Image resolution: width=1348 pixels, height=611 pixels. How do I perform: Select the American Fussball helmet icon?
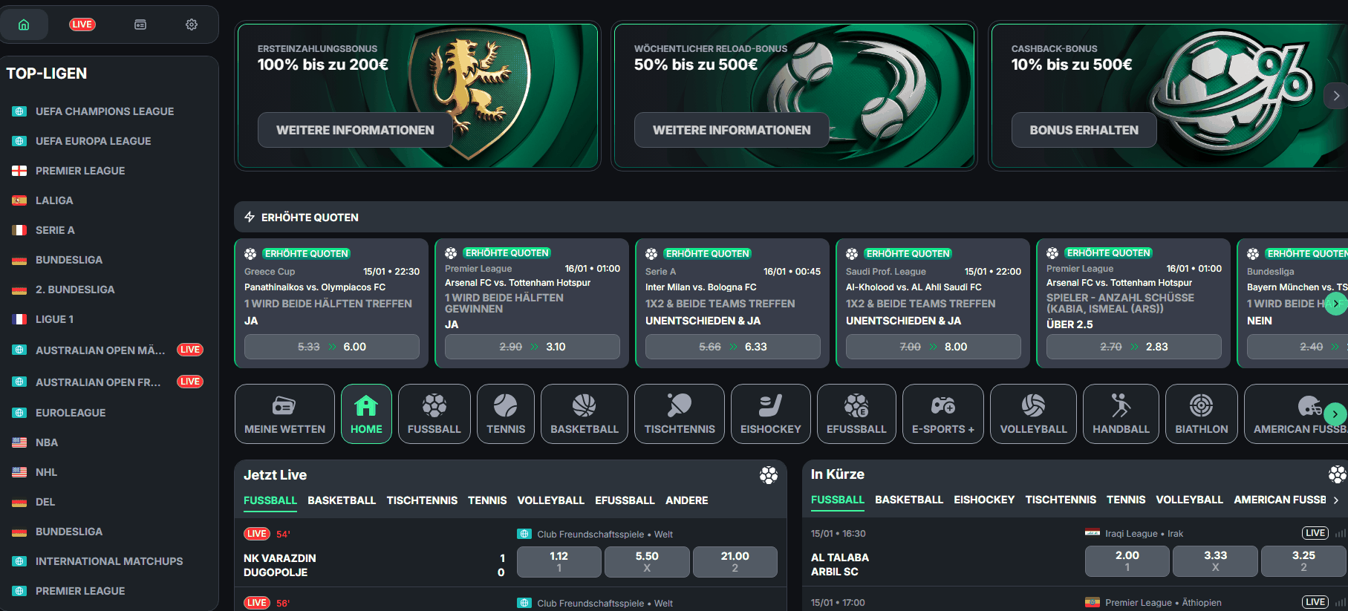[x=1309, y=405]
